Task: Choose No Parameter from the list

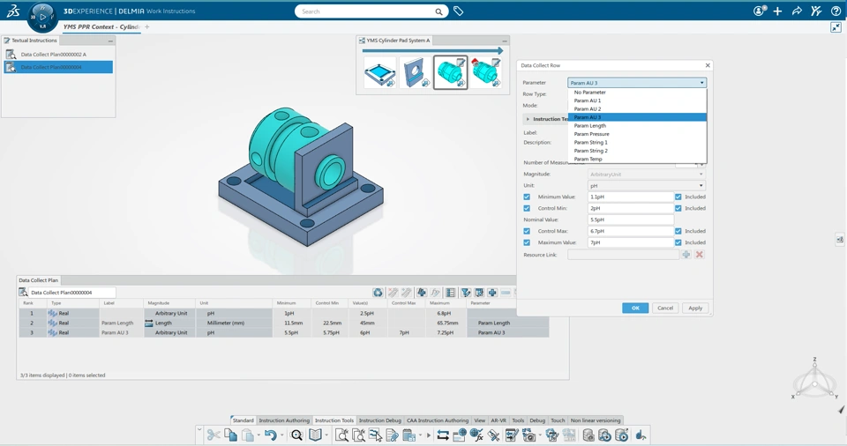Action: (637, 93)
